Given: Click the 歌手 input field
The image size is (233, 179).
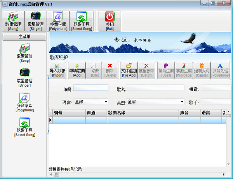Looking at the screenshot, I should (216, 102).
